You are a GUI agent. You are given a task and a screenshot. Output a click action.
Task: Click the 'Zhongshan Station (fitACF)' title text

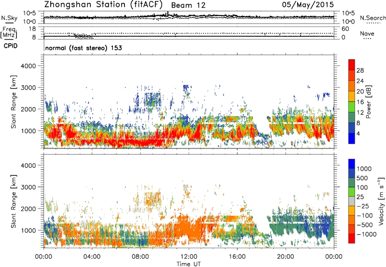(103, 5)
